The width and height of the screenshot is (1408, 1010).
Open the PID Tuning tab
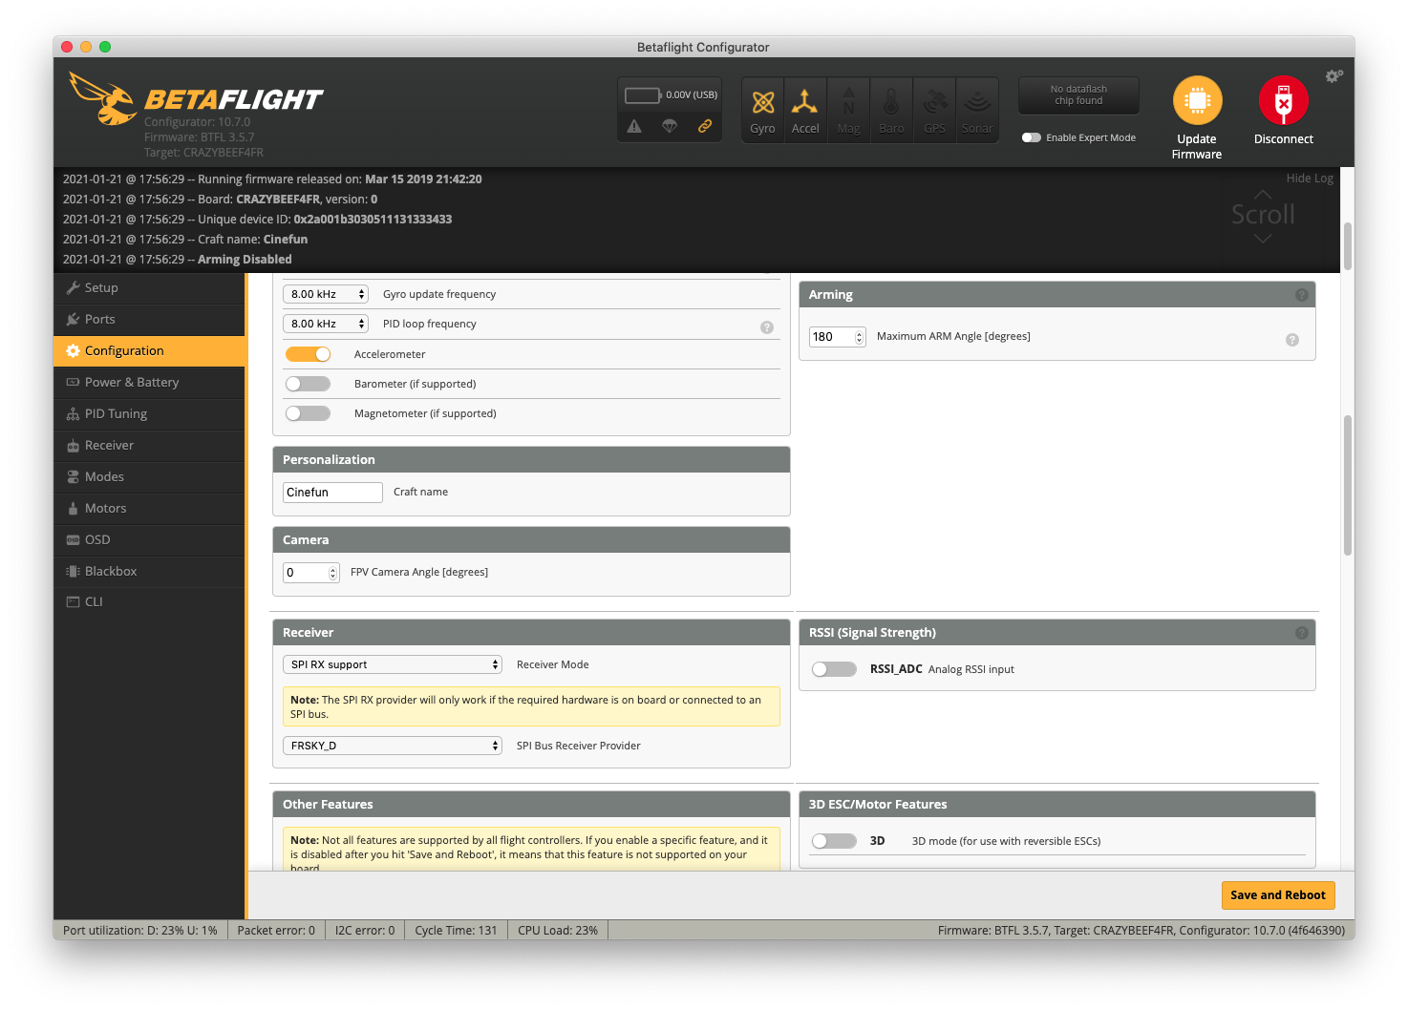(x=150, y=413)
